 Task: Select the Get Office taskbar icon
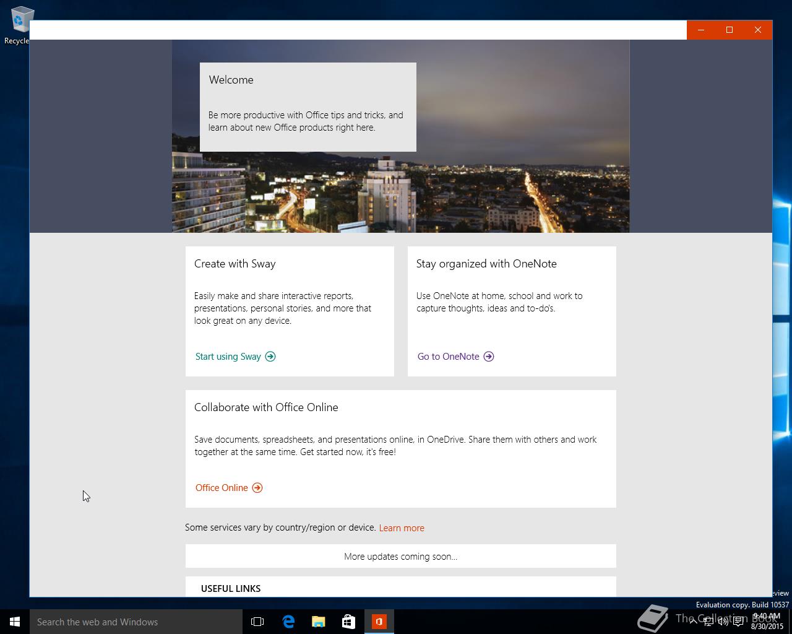pyautogui.click(x=379, y=622)
